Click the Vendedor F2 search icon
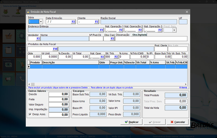The height and width of the screenshot is (138, 217). coord(38,39)
